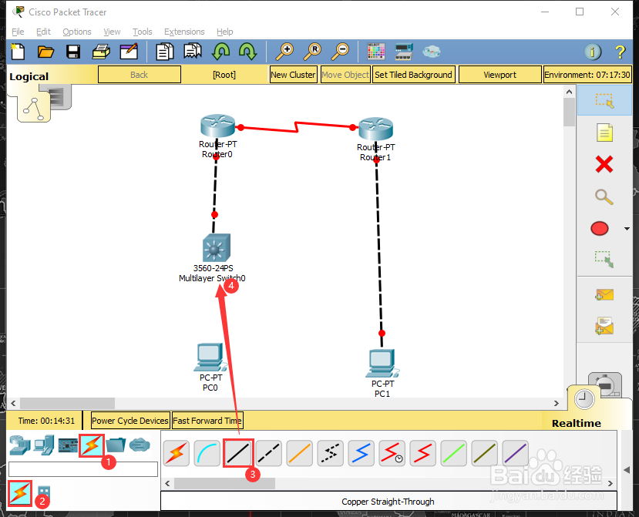Click the New file icon
Screen dimensions: 639x517
tap(18, 52)
